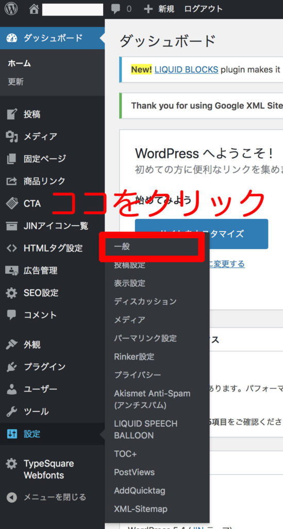Image resolution: width=283 pixels, height=529 pixels.
Task: Select 表示設定 in the submenu
Action: point(129,283)
